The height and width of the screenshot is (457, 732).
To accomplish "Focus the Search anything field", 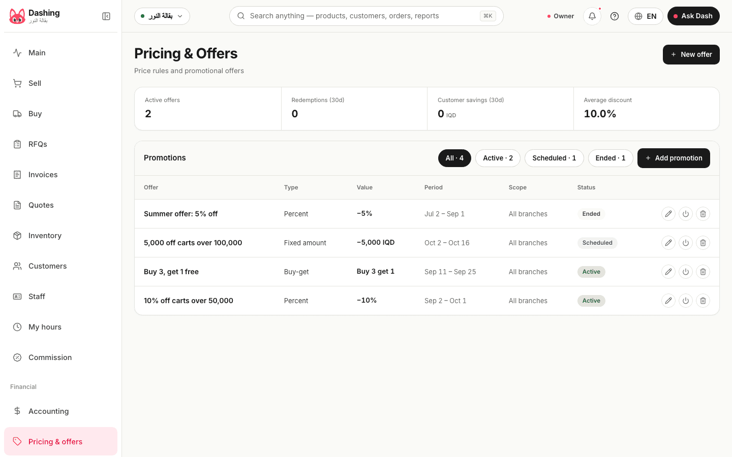I will pyautogui.click(x=367, y=16).
